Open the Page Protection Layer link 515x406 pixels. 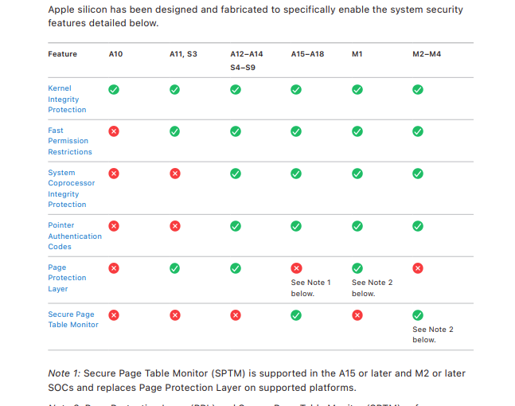click(67, 278)
